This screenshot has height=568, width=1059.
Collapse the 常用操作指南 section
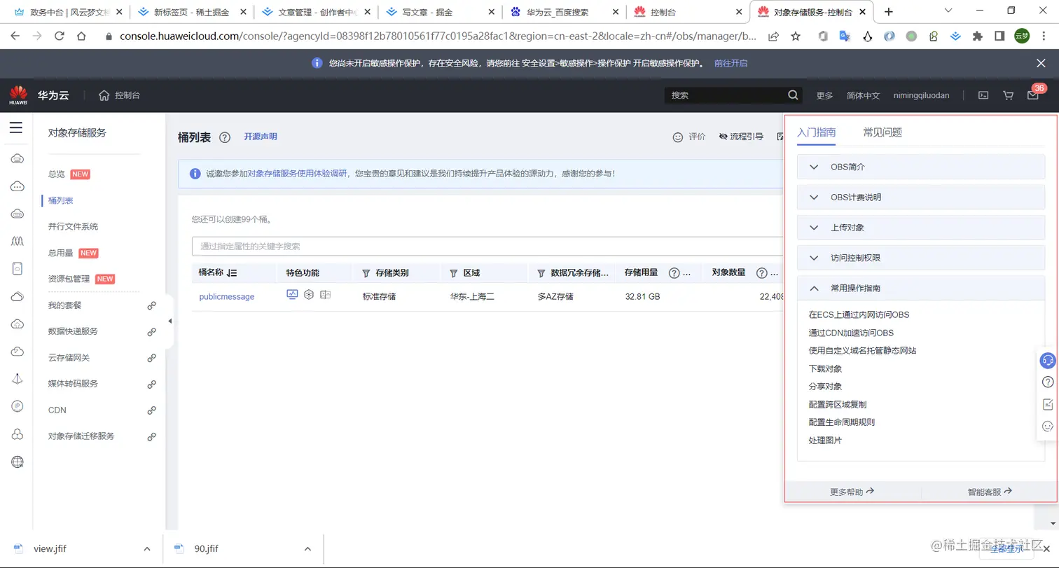[921, 288]
